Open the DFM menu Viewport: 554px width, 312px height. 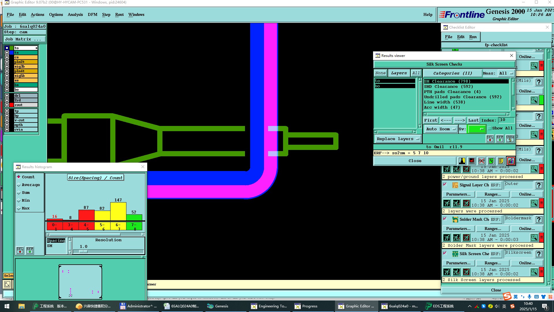pos(92,15)
